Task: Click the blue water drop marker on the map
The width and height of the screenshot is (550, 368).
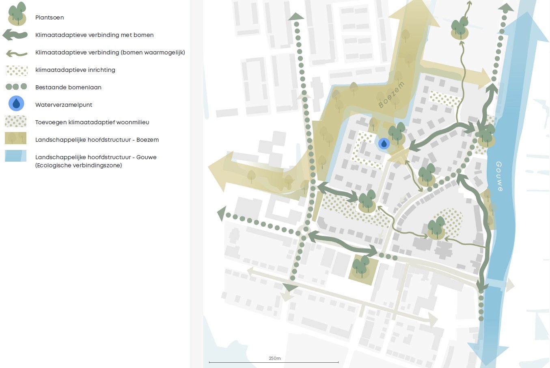Action: (384, 143)
